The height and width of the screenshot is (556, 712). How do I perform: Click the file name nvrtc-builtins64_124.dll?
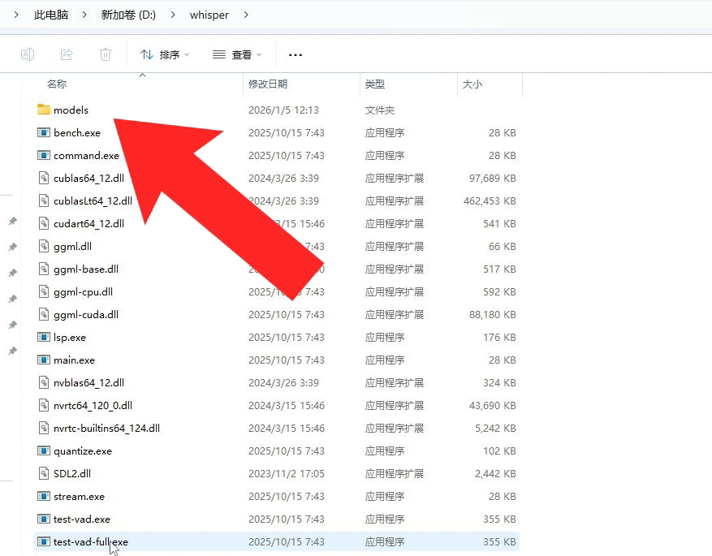(106, 428)
